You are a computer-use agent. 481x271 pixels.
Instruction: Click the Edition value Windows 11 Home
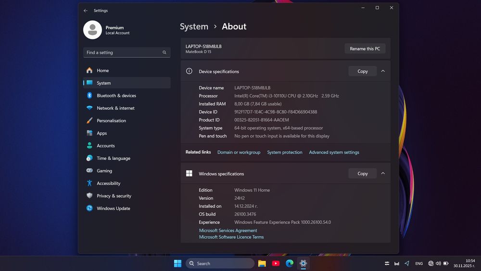coord(252,190)
